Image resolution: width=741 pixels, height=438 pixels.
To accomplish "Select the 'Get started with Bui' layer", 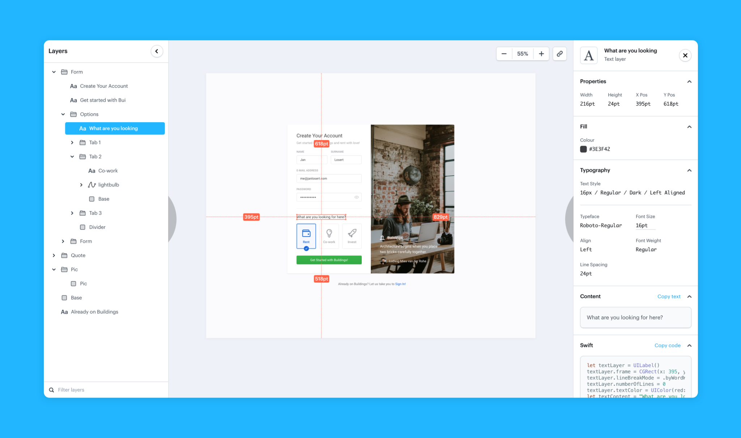I will click(x=103, y=100).
